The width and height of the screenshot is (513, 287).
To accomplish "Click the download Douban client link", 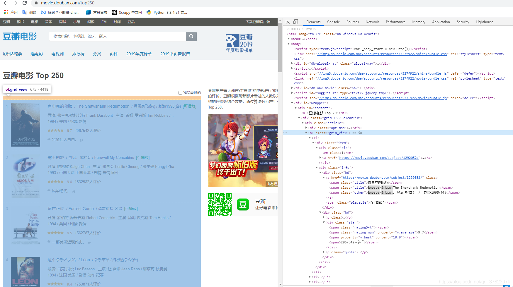I will coord(258,22).
